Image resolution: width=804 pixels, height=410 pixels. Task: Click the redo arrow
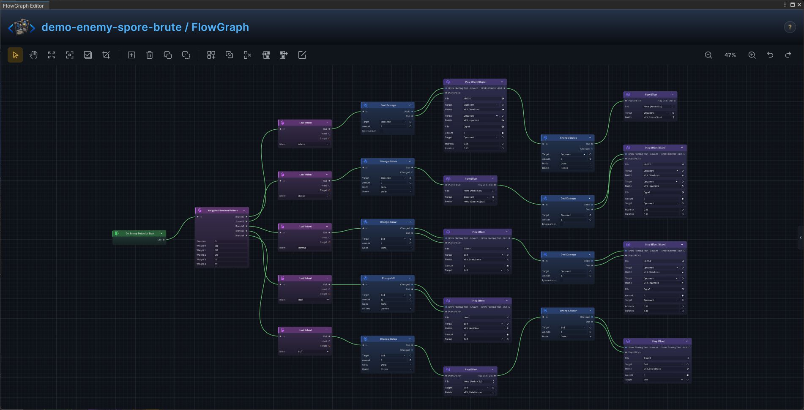tap(788, 55)
